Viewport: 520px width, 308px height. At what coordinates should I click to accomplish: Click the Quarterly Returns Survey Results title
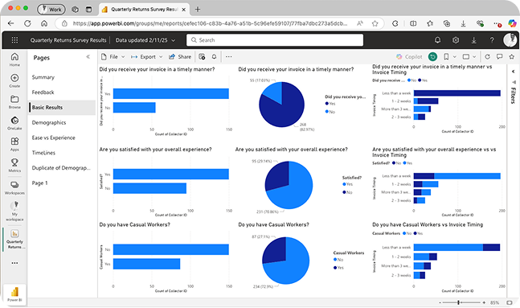click(x=68, y=40)
